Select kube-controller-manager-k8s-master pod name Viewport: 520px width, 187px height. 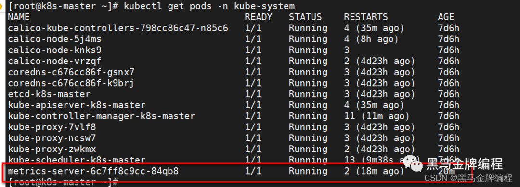point(102,116)
